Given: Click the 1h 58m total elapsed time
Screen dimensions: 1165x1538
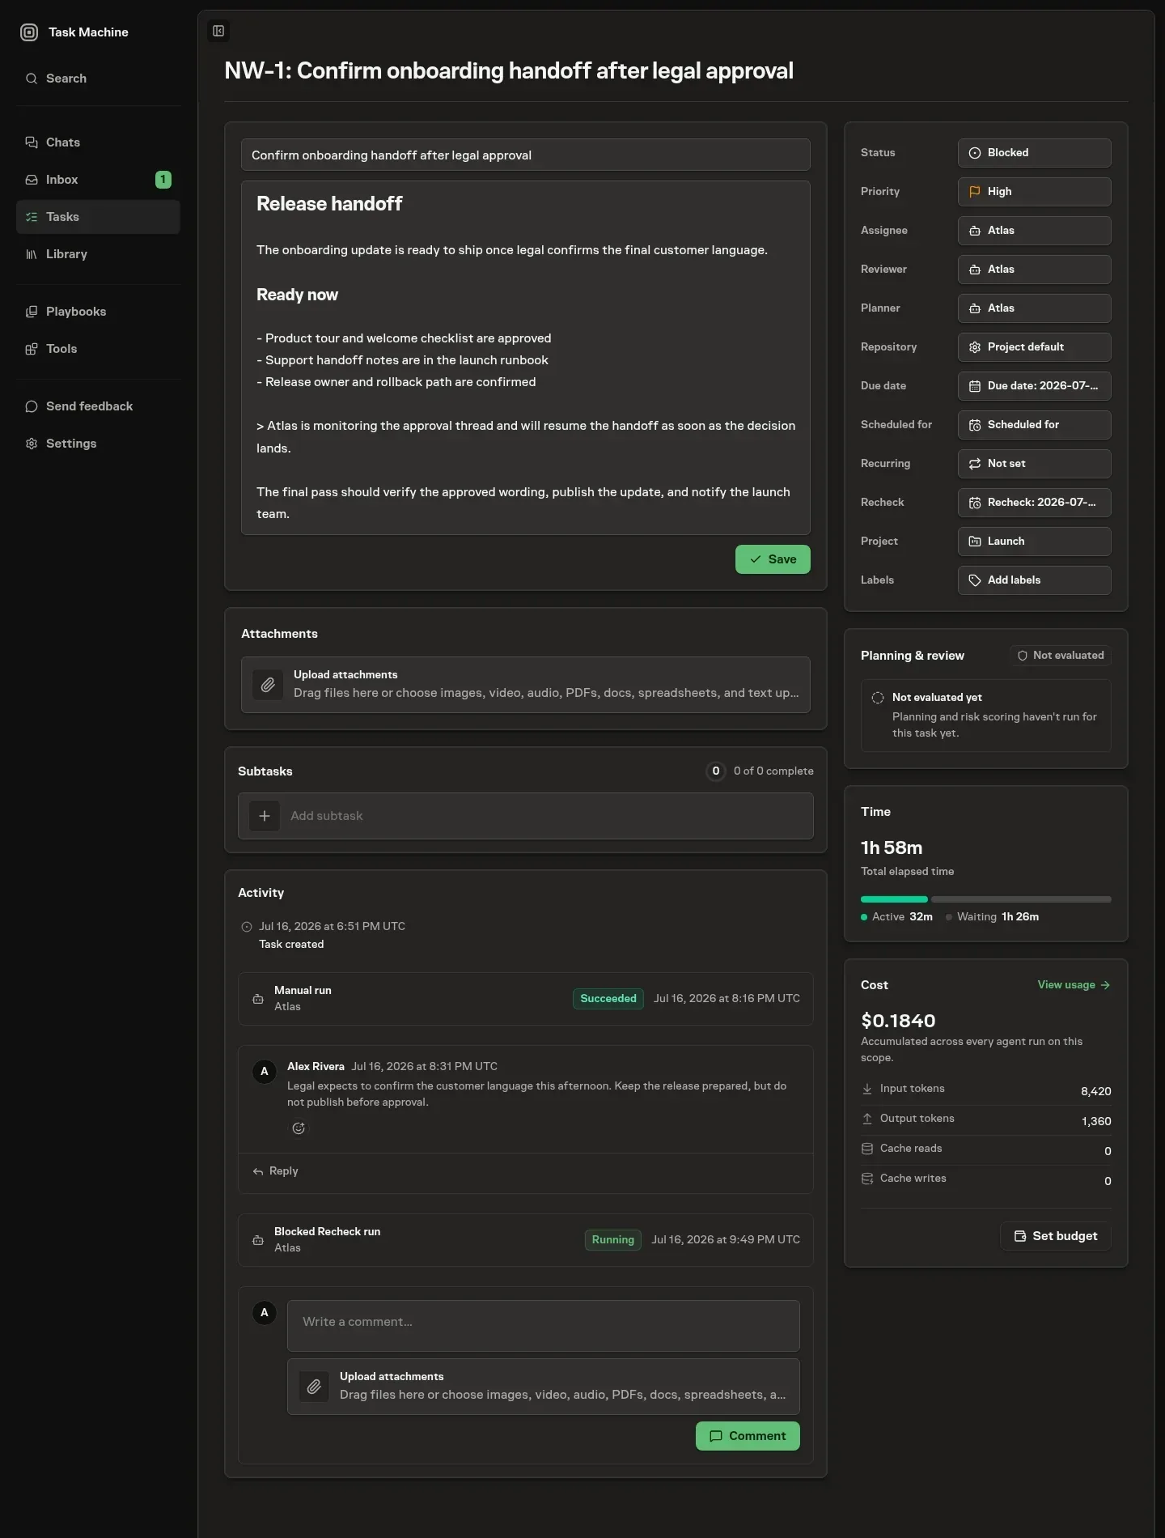Looking at the screenshot, I should tap(892, 848).
